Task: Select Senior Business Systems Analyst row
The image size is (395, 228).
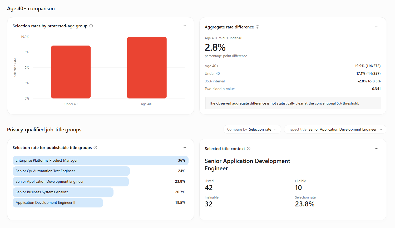Action: tap(101, 192)
